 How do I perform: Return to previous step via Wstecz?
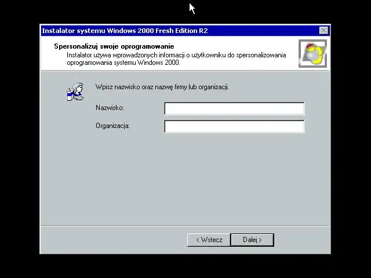click(209, 240)
